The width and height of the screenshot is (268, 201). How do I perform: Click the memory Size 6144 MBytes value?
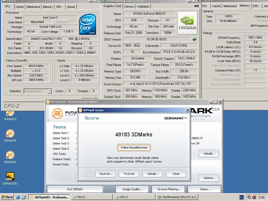click(x=228, y=21)
